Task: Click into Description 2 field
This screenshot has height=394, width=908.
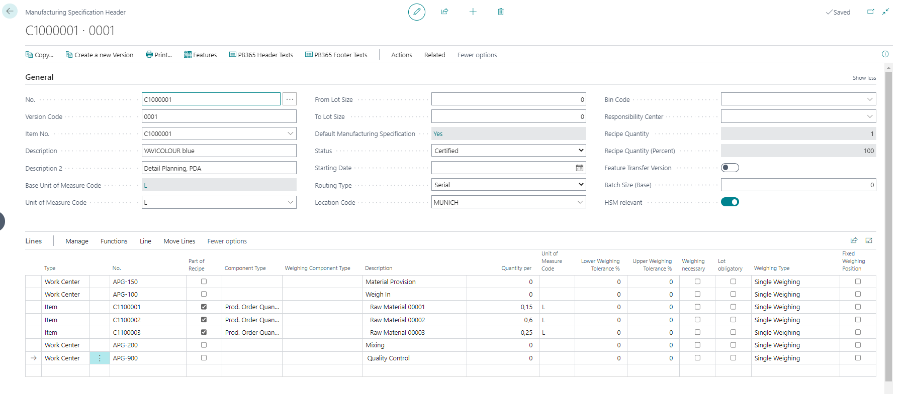Action: [x=219, y=168]
